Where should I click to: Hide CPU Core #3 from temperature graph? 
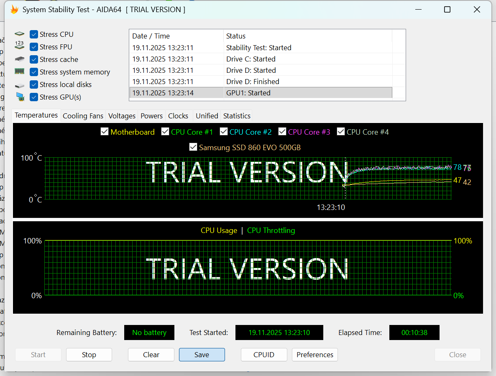(x=282, y=132)
